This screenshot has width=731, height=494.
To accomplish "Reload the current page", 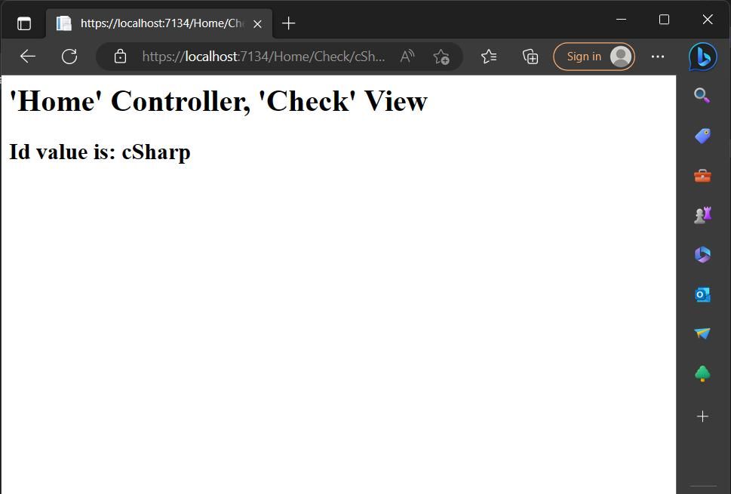I will tap(69, 56).
